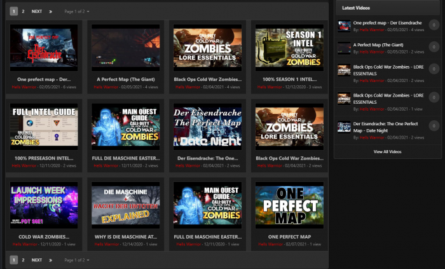Click the Full Intel Guide video thumbnail
Image resolution: width=445 pixels, height=269 pixels.
click(44, 127)
